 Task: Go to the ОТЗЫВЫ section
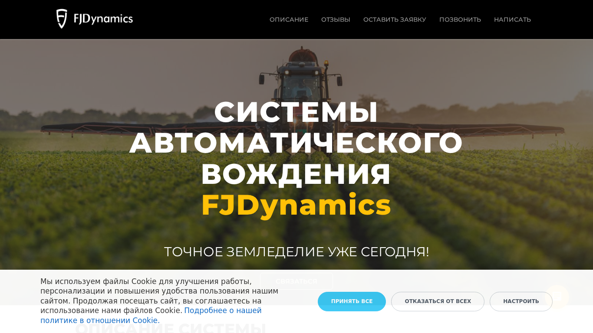336,20
